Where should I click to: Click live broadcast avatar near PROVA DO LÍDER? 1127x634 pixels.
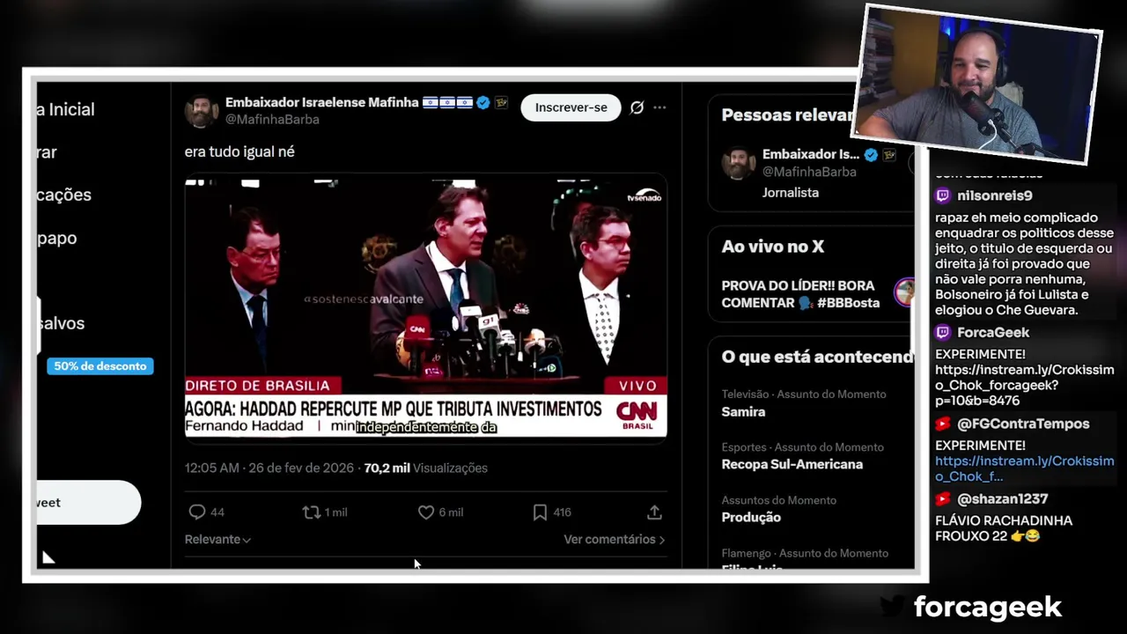pos(904,292)
